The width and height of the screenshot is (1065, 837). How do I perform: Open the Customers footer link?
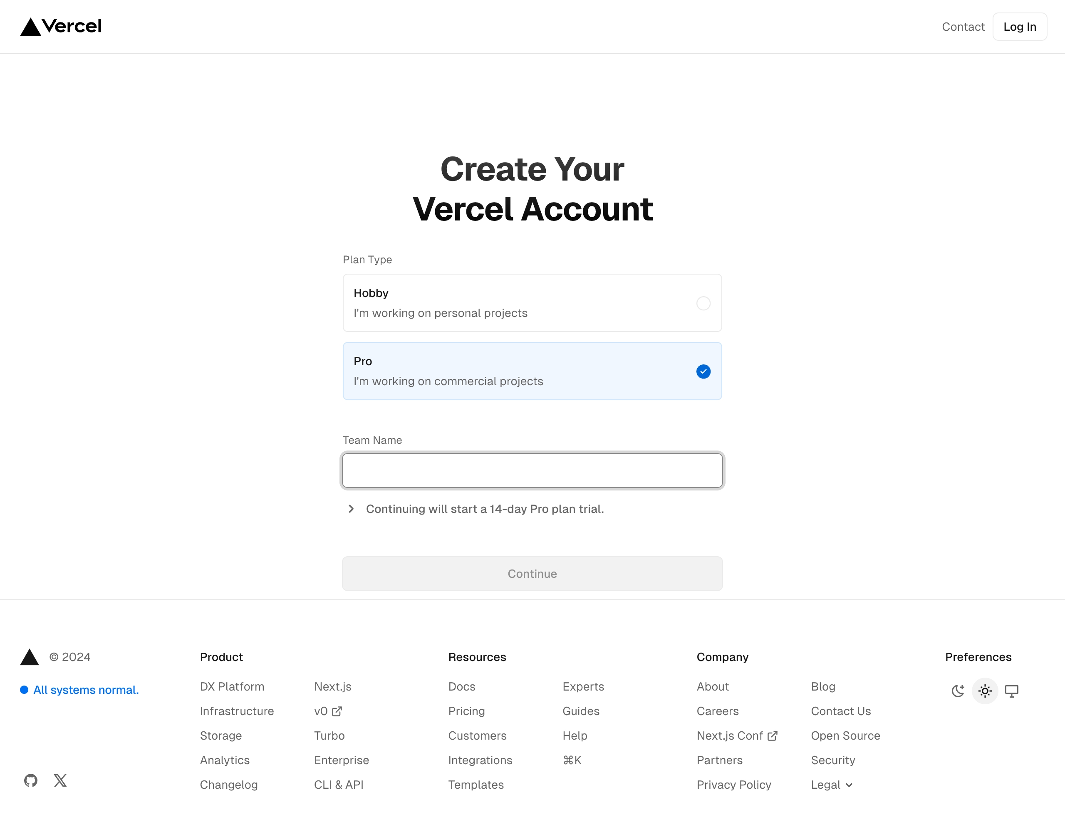477,735
